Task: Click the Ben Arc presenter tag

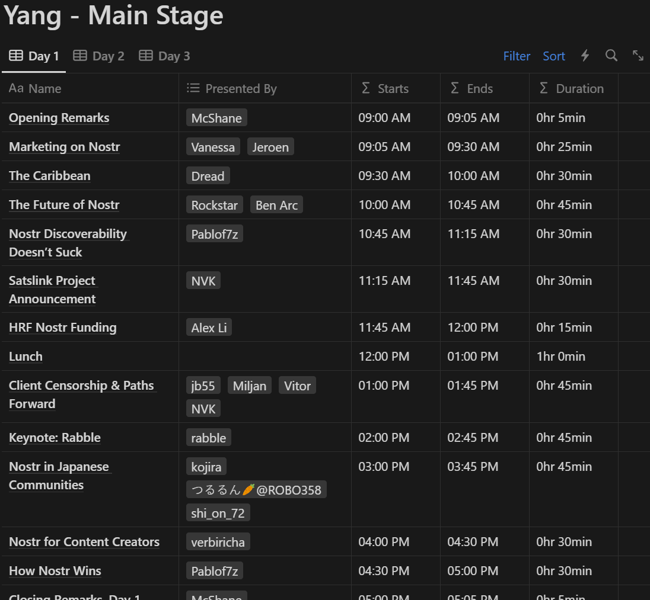Action: (276, 205)
